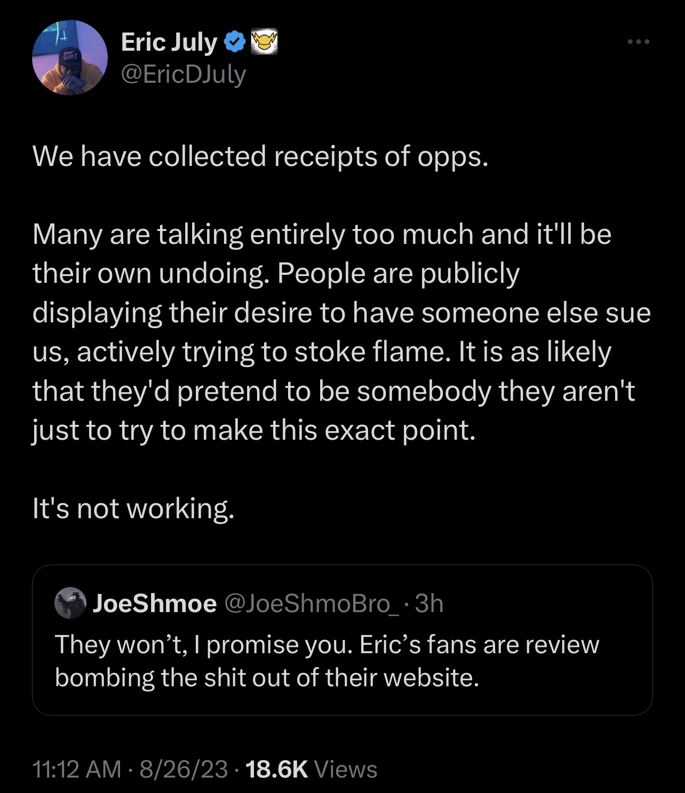The image size is (685, 793).
Task: Click the "They won't, I promise you" line
Action: coord(326,644)
